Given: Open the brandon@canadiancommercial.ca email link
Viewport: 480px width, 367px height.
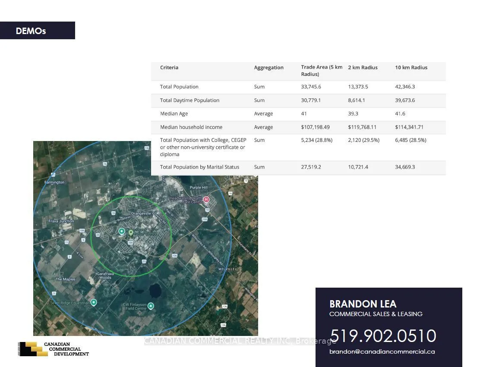Looking at the screenshot, I should click(382, 352).
